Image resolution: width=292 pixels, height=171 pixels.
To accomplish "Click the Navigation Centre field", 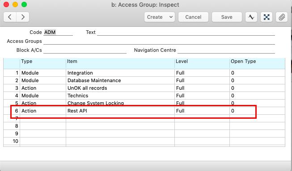I will pyautogui.click(x=226, y=50).
